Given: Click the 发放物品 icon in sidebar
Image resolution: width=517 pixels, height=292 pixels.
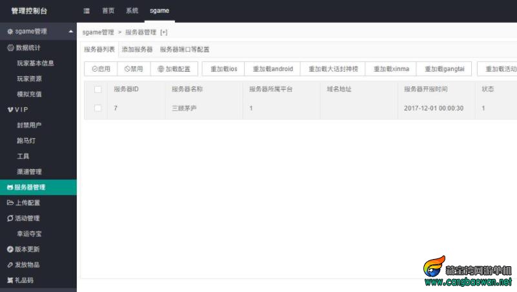Looking at the screenshot, I should click(10, 265).
